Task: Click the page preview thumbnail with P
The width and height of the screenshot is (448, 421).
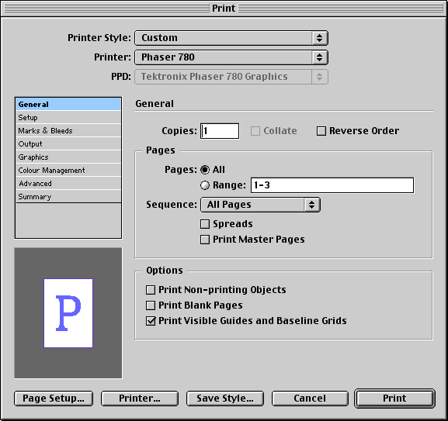Action: pos(68,313)
